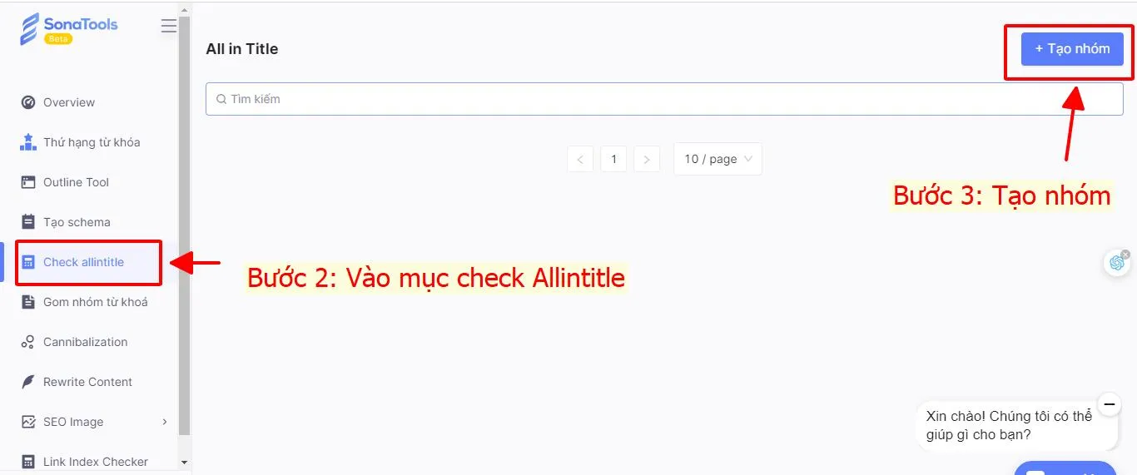Focus the Tìm kiếm search field

pos(664,99)
